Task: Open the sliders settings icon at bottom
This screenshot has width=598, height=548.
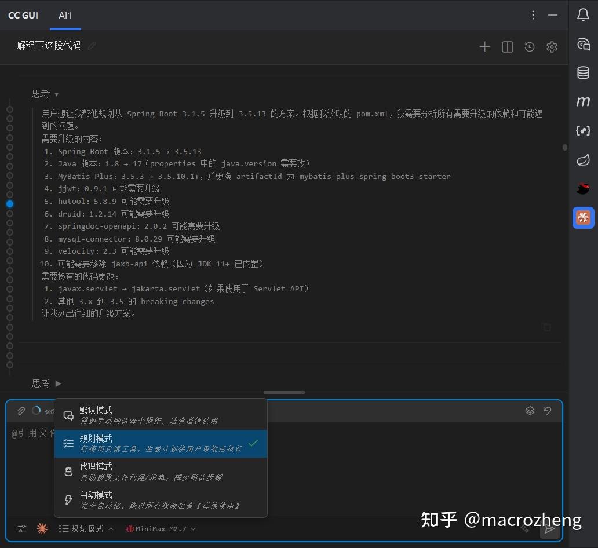Action: [x=22, y=528]
